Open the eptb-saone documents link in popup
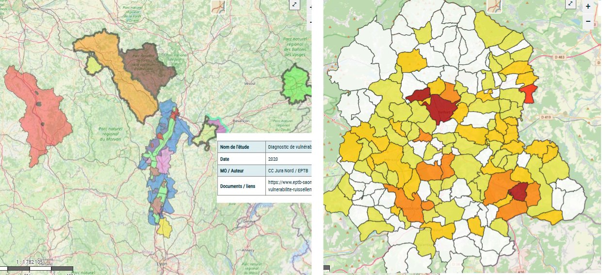 [289, 186]
